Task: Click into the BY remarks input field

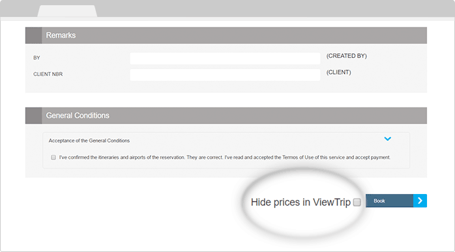Action: tap(225, 59)
